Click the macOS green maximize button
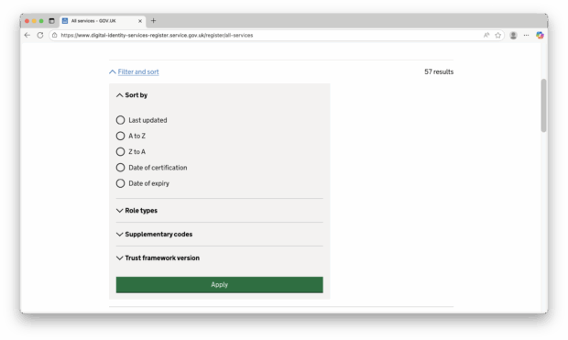 (41, 21)
